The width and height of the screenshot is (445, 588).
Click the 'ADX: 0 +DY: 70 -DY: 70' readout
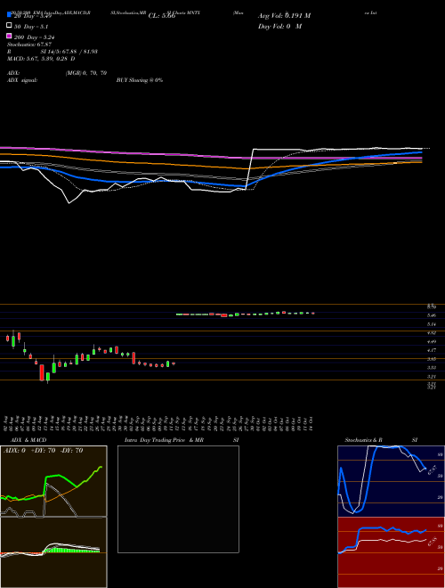(x=43, y=451)
